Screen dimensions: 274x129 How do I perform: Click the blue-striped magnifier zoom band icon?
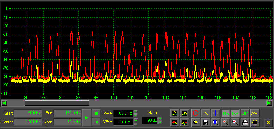pos(216,123)
